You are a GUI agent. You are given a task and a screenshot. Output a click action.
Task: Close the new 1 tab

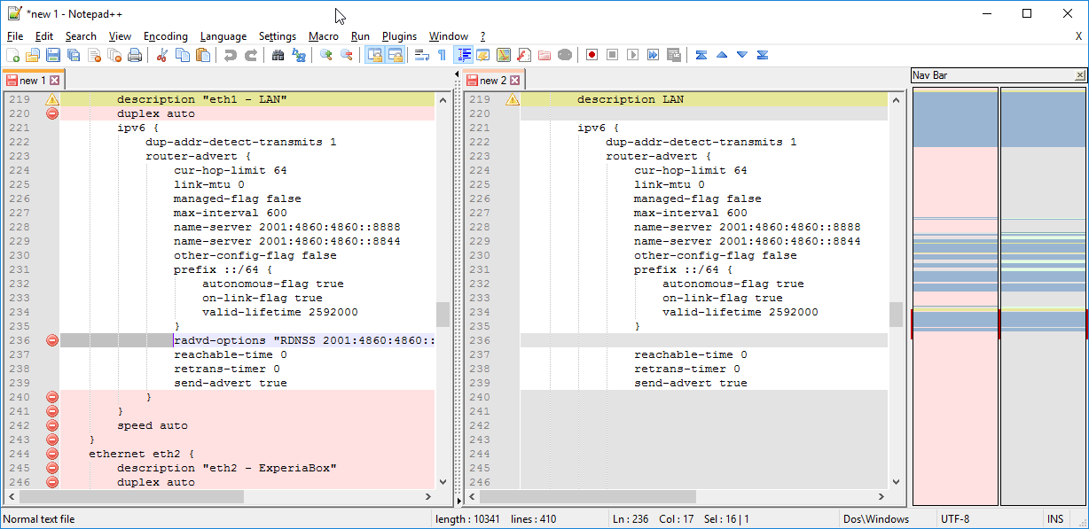point(54,81)
